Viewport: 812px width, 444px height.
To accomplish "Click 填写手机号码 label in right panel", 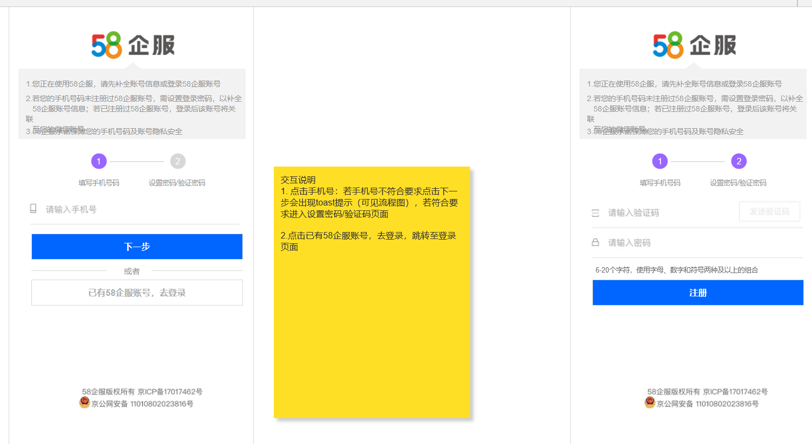I will [x=660, y=183].
